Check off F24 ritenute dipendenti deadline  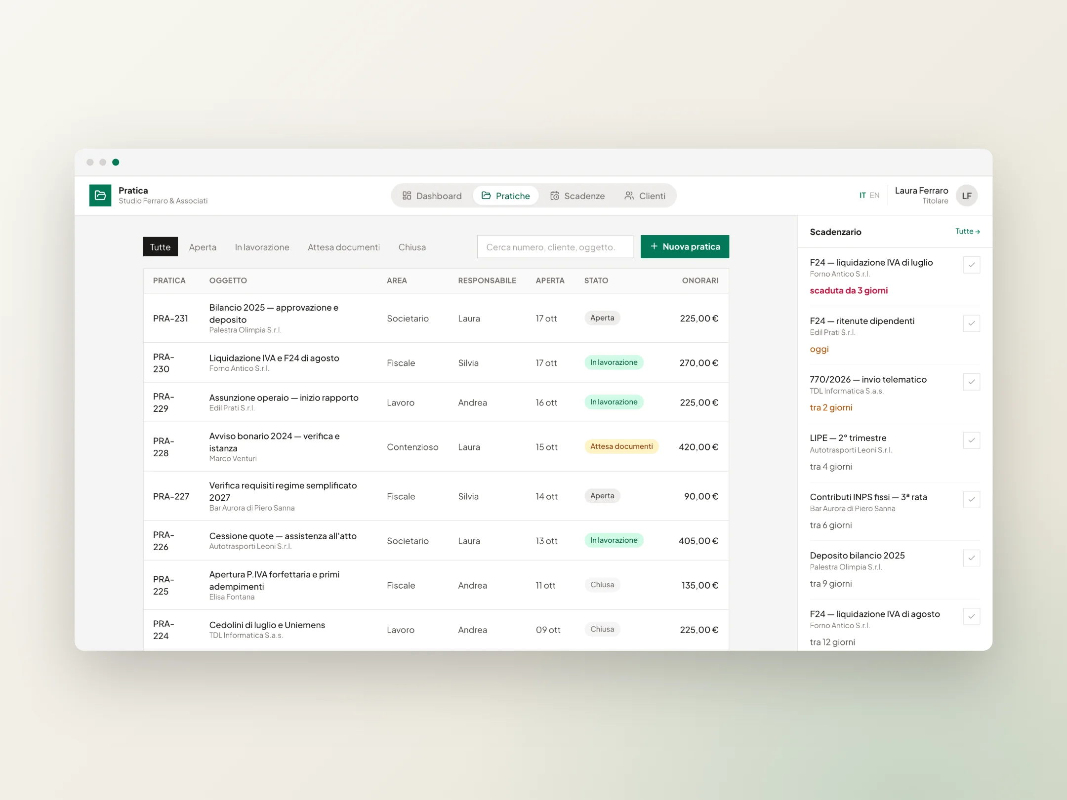[x=972, y=323]
